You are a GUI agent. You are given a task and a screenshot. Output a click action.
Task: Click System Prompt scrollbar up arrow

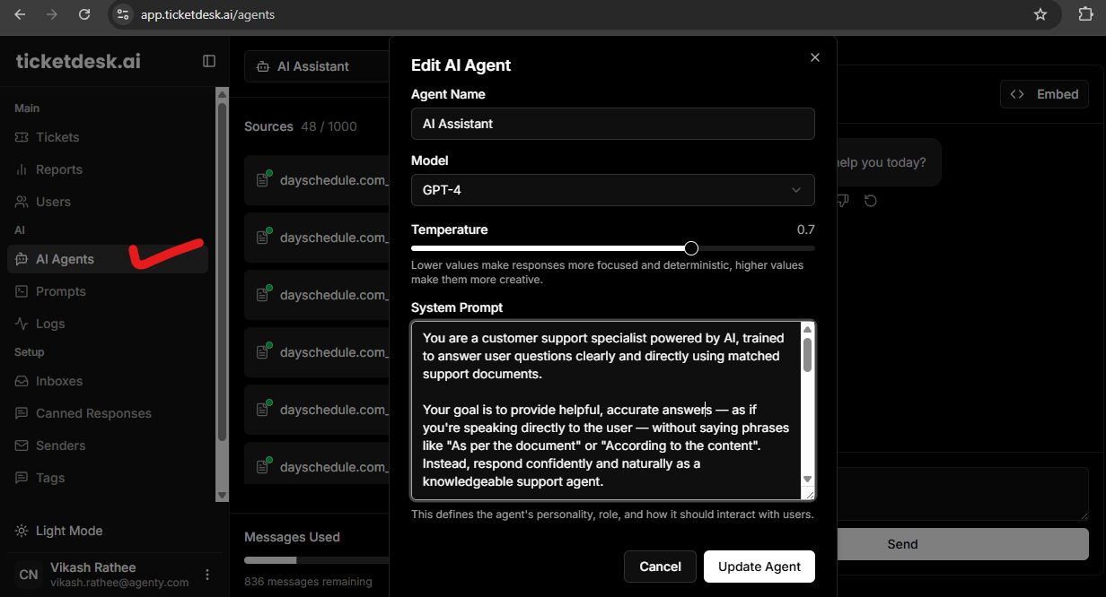pos(807,329)
